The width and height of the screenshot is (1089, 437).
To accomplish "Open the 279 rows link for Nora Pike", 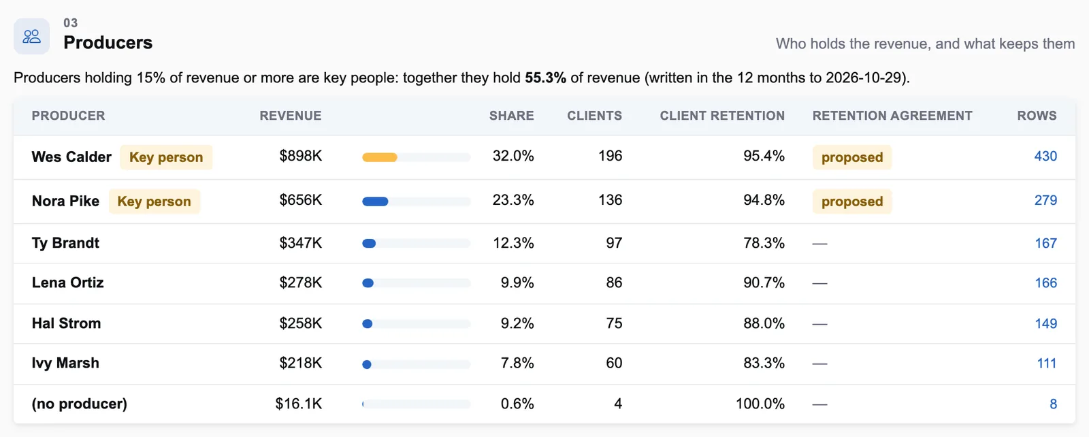I will (1045, 200).
